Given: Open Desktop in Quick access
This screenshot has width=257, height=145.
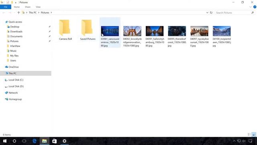Looking at the screenshot, I should pyautogui.click(x=14, y=27).
